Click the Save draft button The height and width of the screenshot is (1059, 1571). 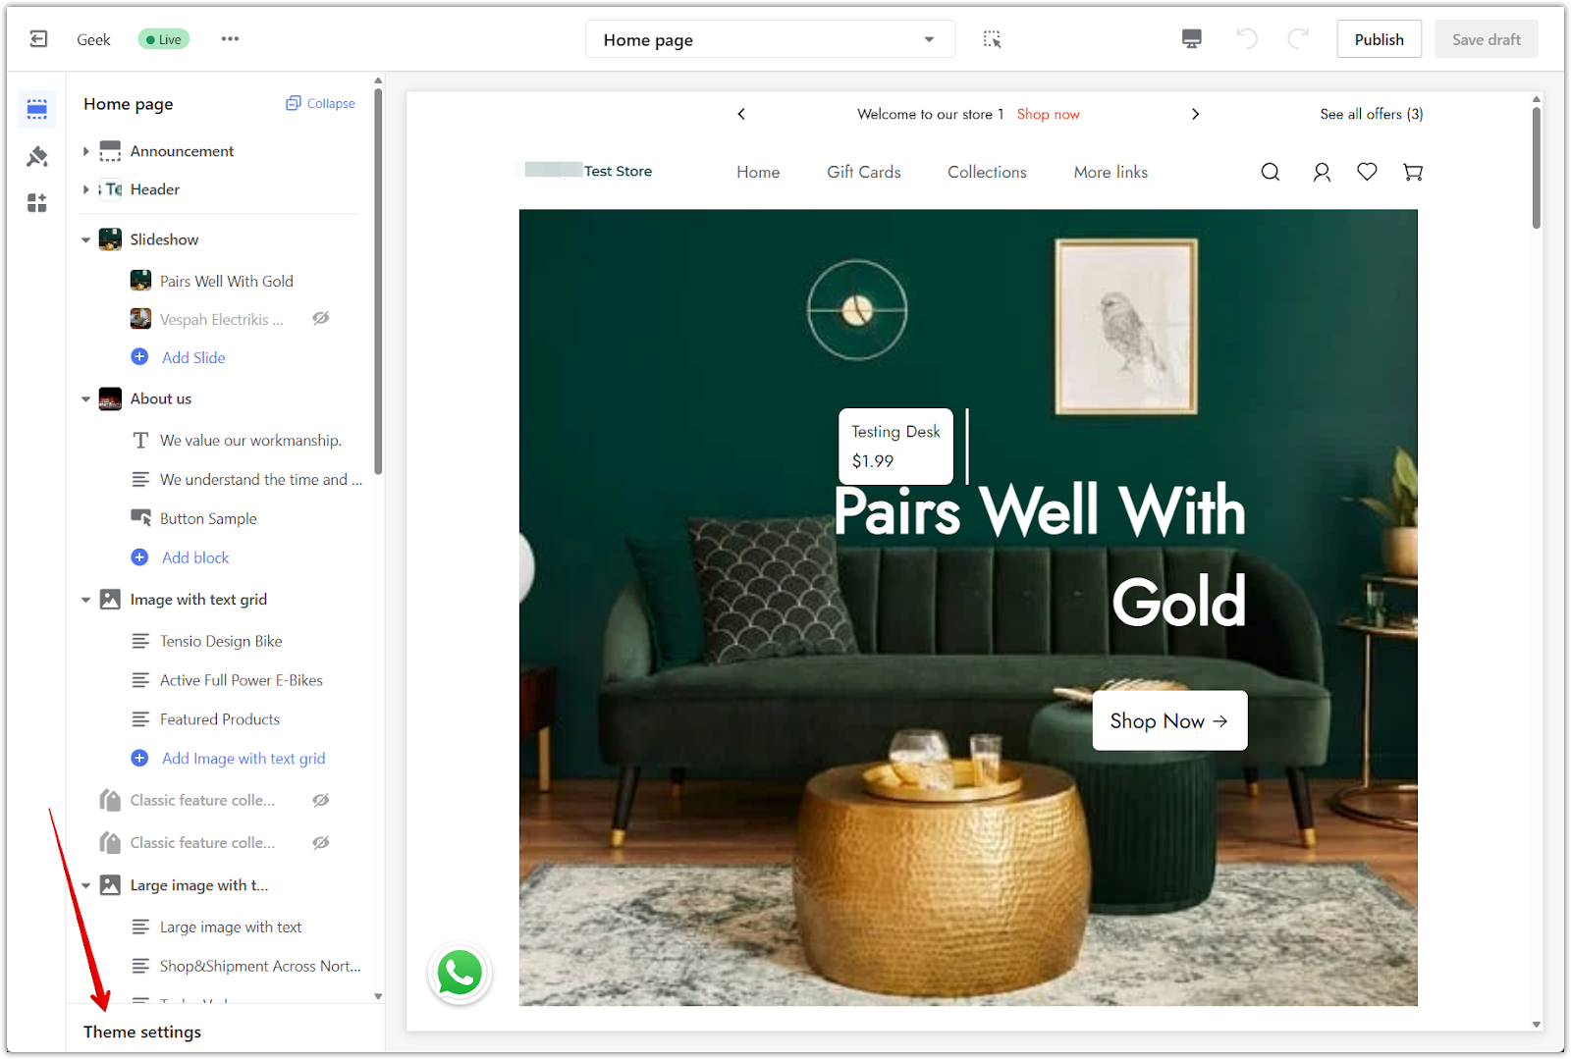pyautogui.click(x=1486, y=39)
